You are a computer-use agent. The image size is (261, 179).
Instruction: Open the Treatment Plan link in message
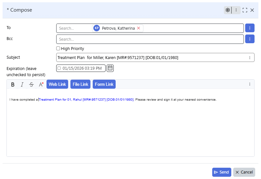click(x=86, y=100)
